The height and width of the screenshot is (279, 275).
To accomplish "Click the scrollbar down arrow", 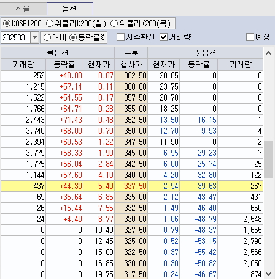I will 268,273.
